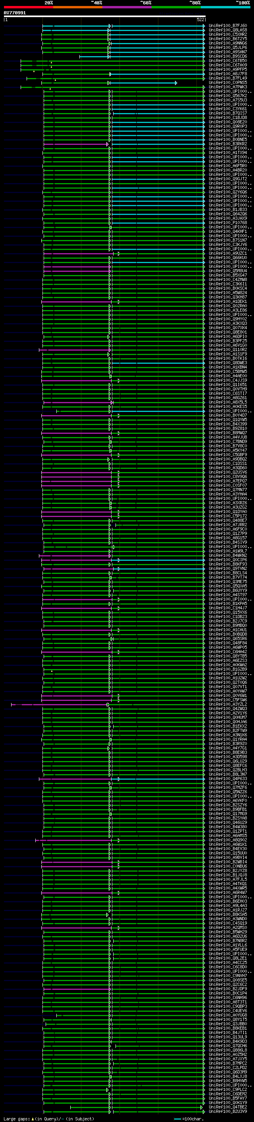254x1122 pixels.
Task: Select hit label UniRef100_Q0VTH9
Action: coord(228,389)
